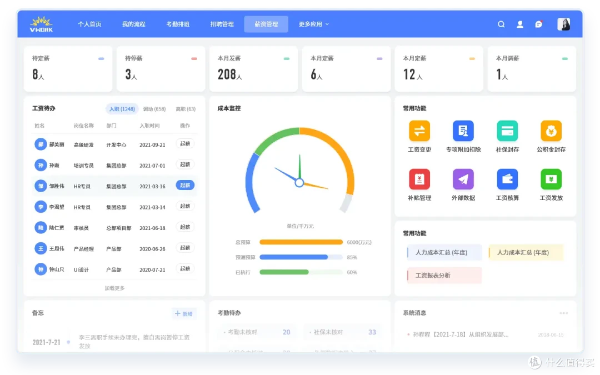The image size is (600, 375).
Task: Switch to 调动 (658) tab
Action: [x=154, y=109]
